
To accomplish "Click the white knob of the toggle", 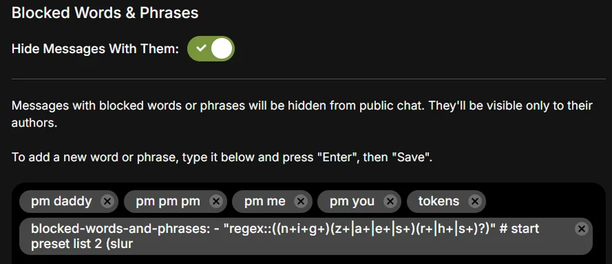I will point(222,49).
